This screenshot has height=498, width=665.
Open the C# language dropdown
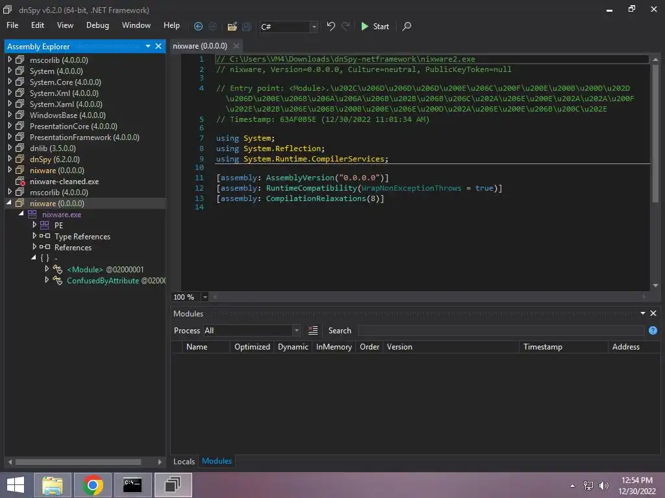[x=314, y=27]
